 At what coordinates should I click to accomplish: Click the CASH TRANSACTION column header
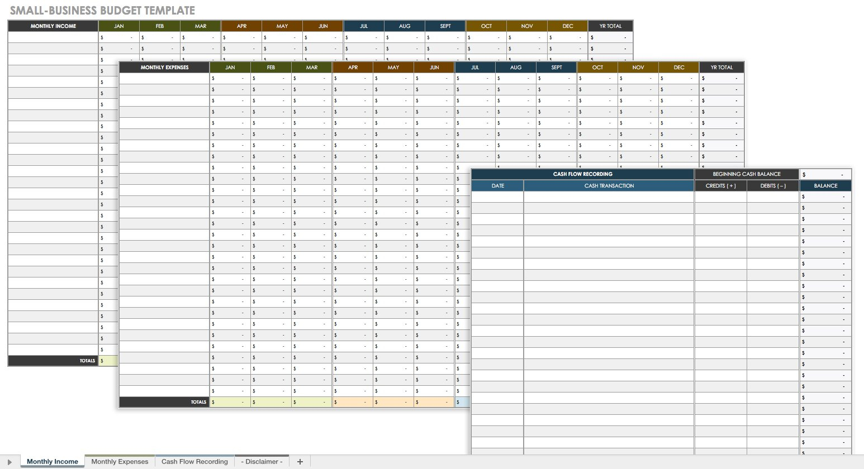609,185
